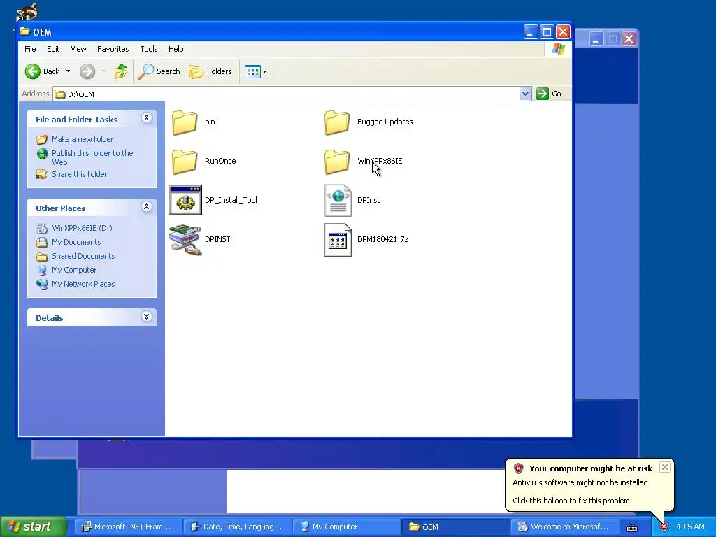This screenshot has height=537, width=716.
Task: Select the WinXPPx86IE folder icon
Action: pos(337,162)
